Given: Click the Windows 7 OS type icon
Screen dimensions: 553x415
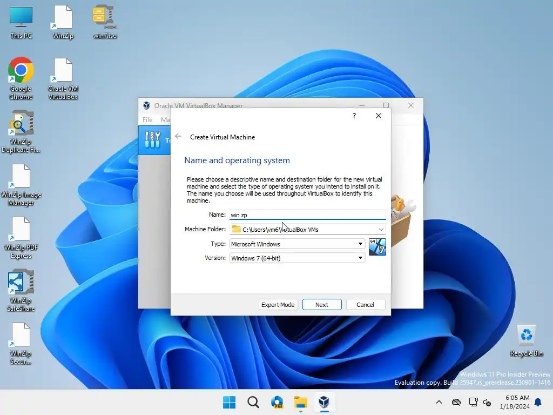Looking at the screenshot, I should point(377,246).
